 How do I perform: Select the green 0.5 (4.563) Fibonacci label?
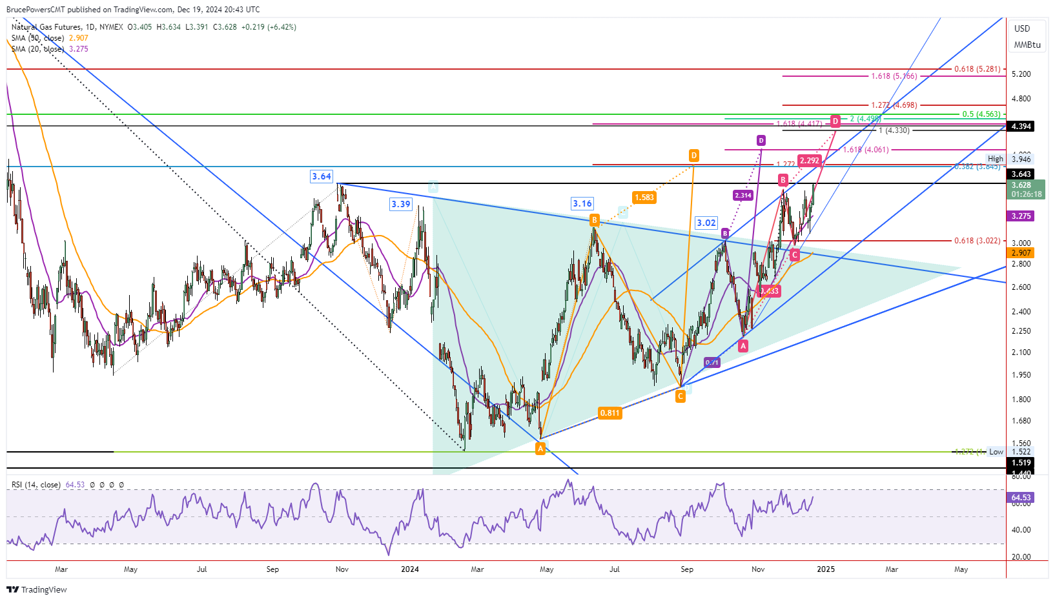[981, 114]
